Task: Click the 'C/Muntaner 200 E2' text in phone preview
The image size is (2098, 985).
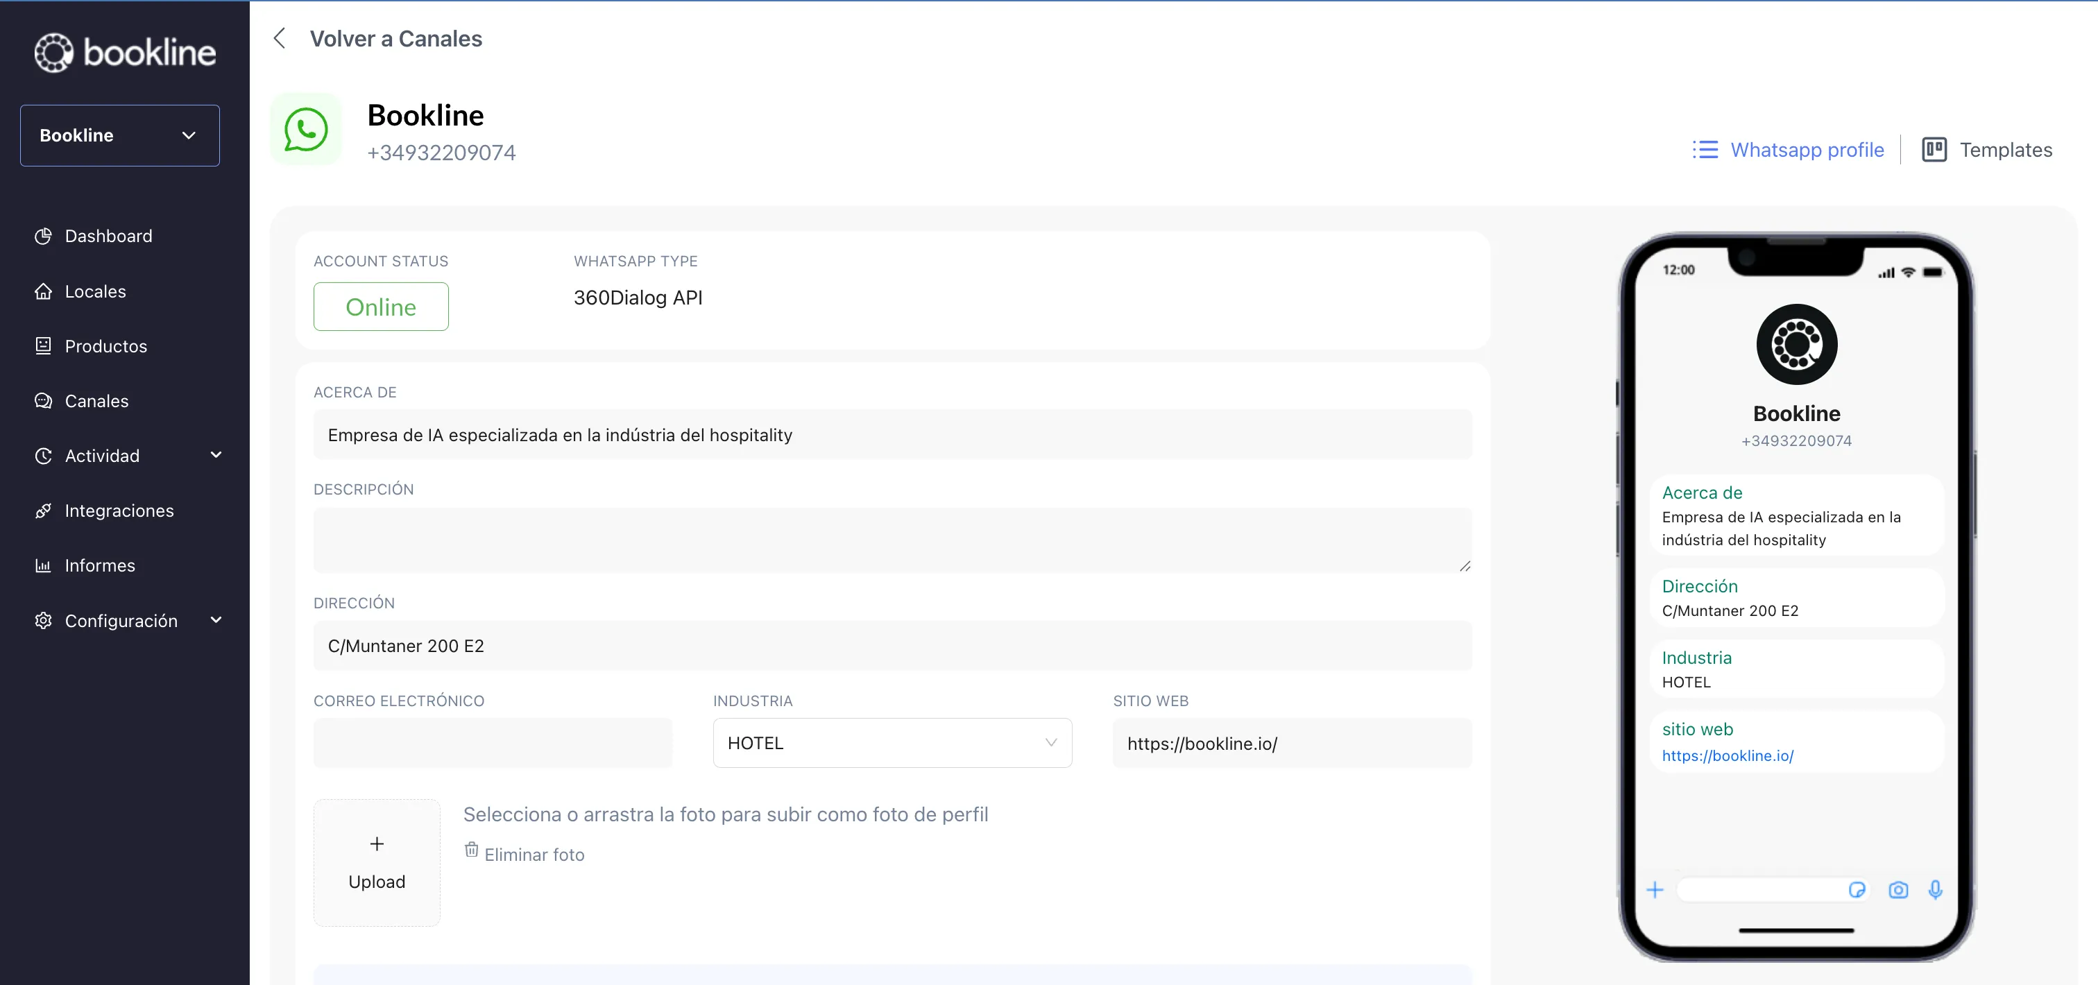Action: 1730,610
